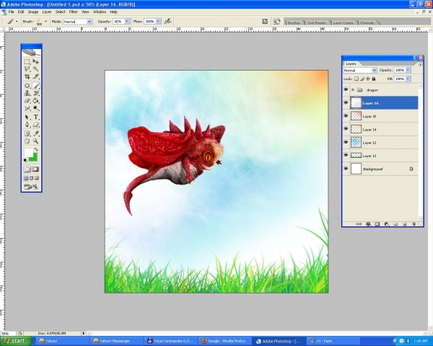Viewport: 433px width, 346px height.
Task: Open layer Opacity slider arrow
Action: pos(408,70)
